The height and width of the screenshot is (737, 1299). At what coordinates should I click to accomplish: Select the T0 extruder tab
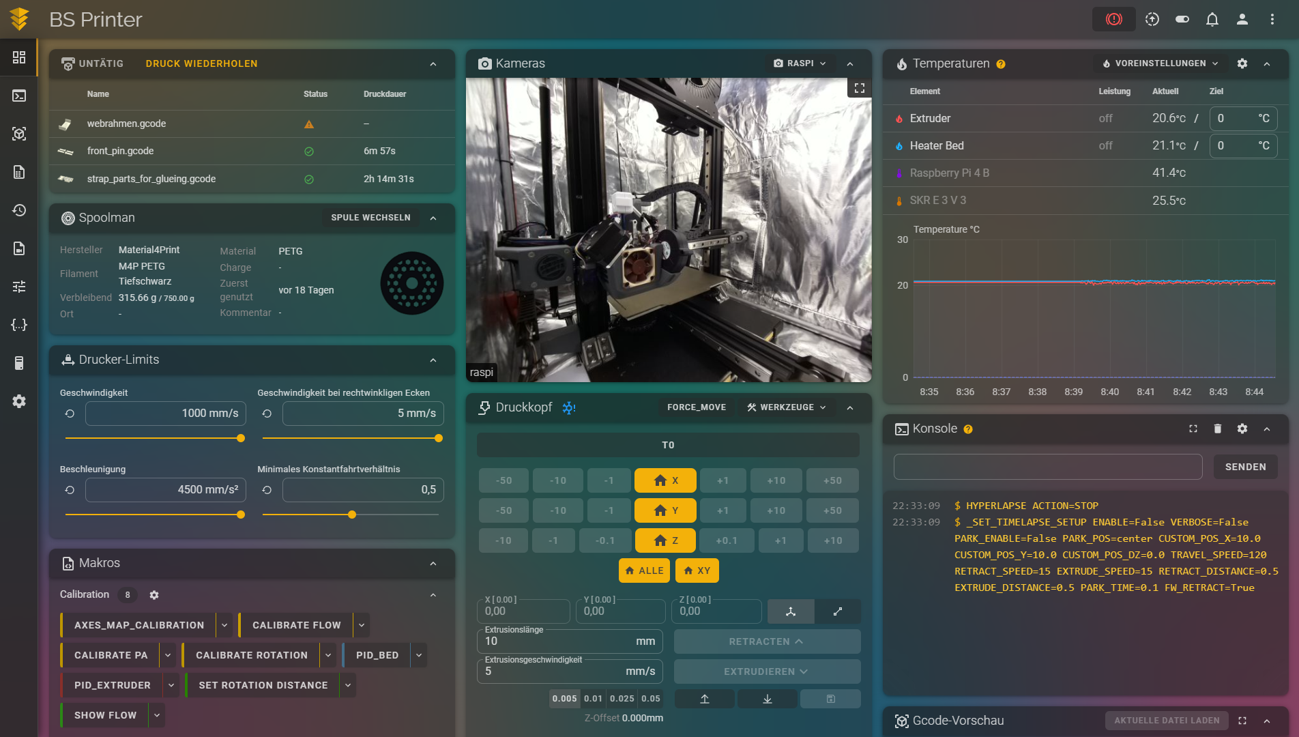tap(668, 444)
